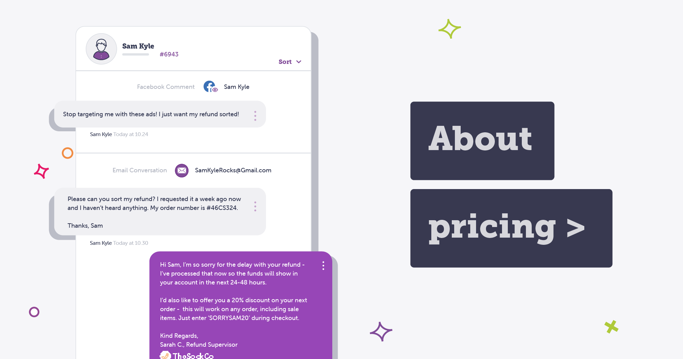Open options for Sarah's purple reply
The width and height of the screenshot is (683, 359).
(x=323, y=265)
